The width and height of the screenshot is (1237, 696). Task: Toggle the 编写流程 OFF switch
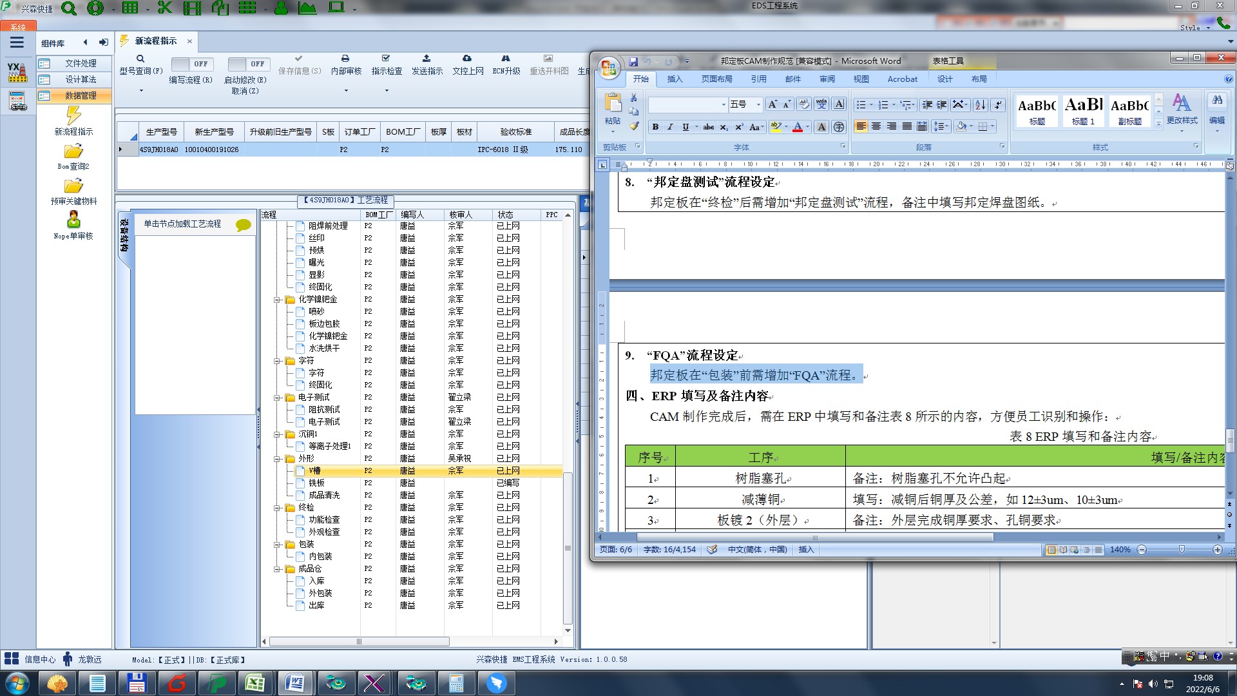[191, 64]
